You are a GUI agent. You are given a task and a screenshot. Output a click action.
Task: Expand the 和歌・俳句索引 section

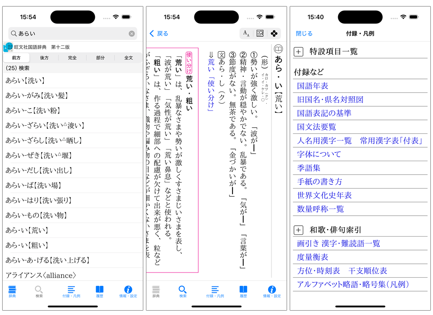tap(299, 230)
